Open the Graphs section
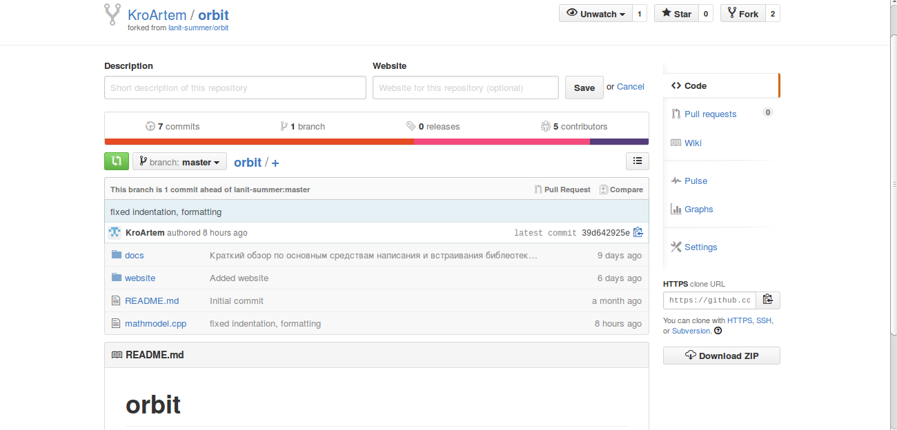The width and height of the screenshot is (897, 430). 698,209
